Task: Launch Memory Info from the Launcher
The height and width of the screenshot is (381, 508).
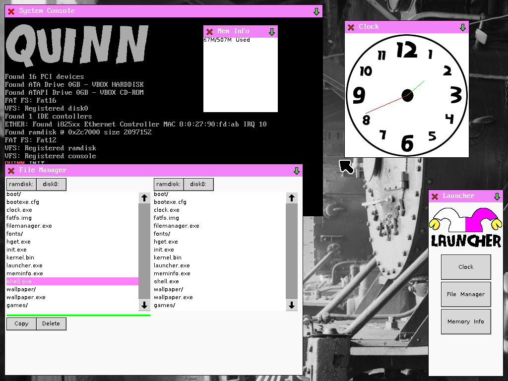Action: pos(466,321)
